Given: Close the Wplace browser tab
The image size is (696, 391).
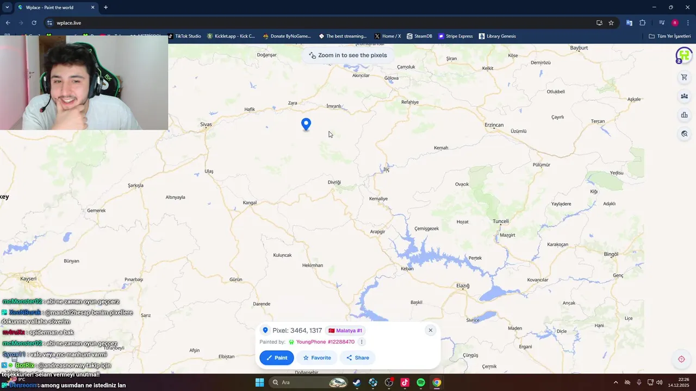Looking at the screenshot, I should click(x=92, y=8).
